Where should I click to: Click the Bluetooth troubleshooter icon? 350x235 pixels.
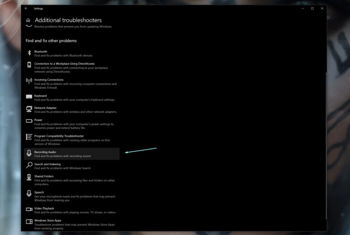29,53
